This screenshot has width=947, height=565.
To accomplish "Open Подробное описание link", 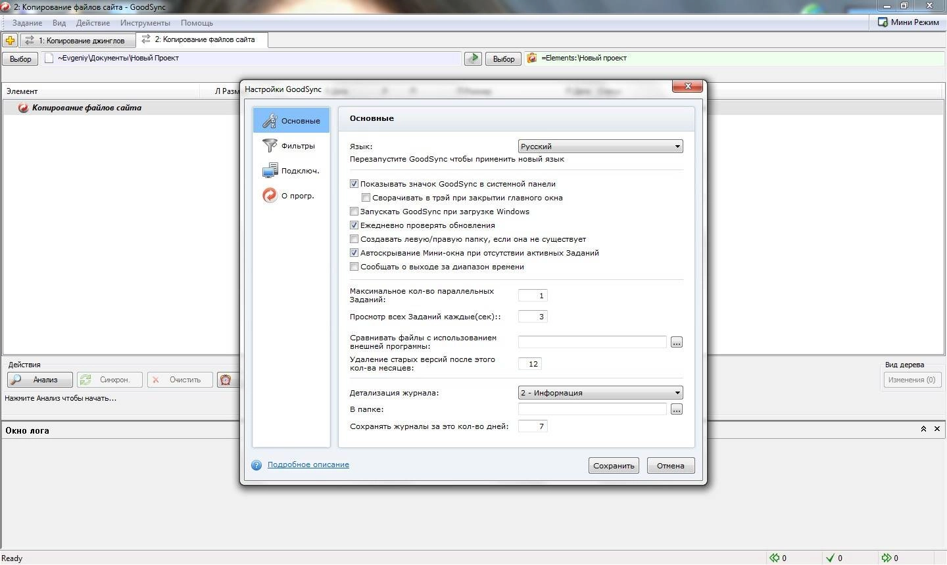I will coord(308,464).
